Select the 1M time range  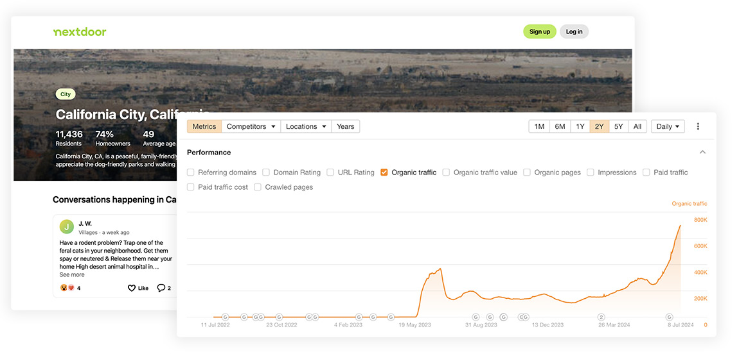tap(539, 126)
